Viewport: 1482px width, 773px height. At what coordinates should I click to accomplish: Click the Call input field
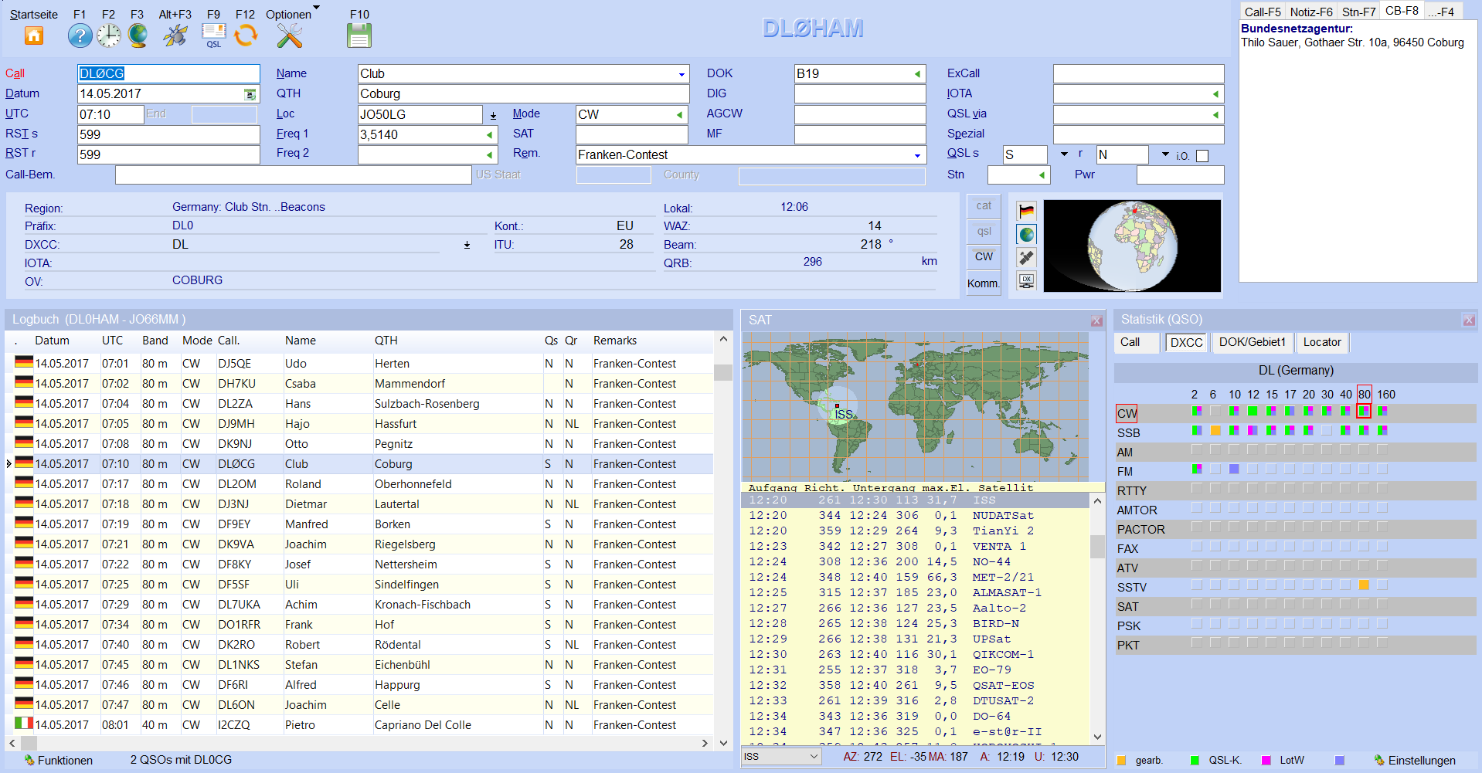(x=168, y=74)
